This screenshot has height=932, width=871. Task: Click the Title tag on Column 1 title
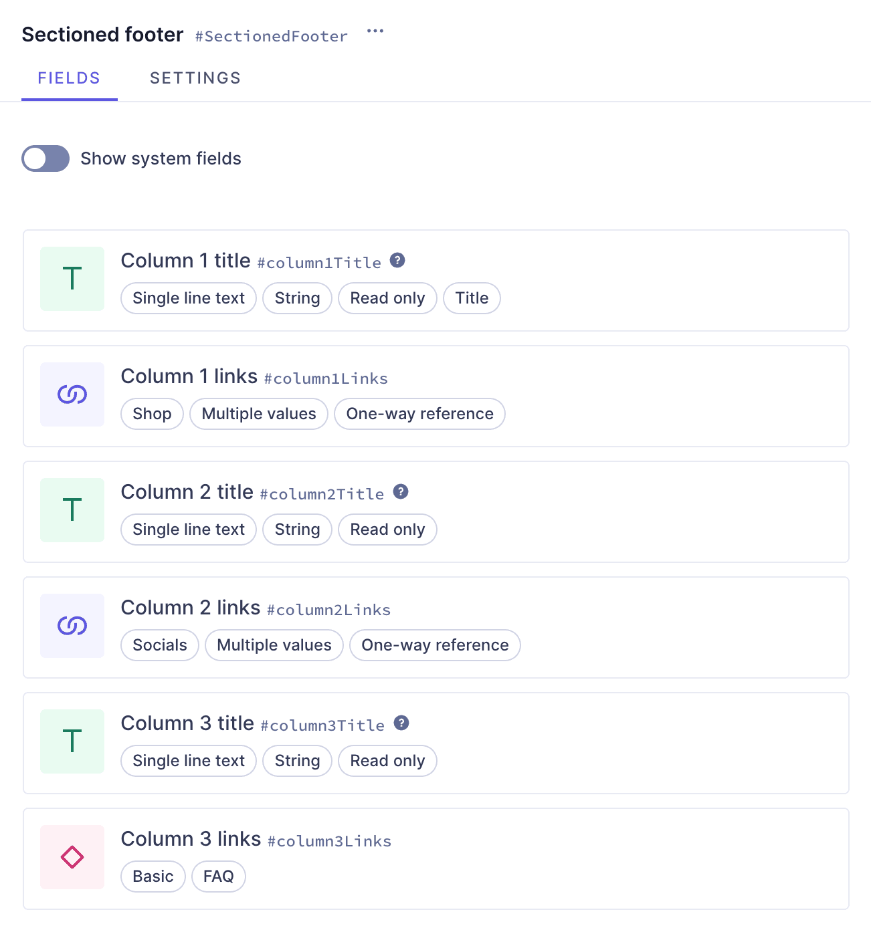[472, 298]
